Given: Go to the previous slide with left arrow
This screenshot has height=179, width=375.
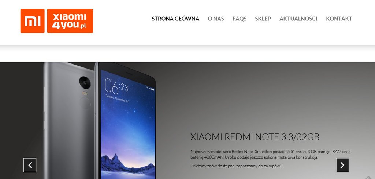Looking at the screenshot, I should click(x=30, y=165).
